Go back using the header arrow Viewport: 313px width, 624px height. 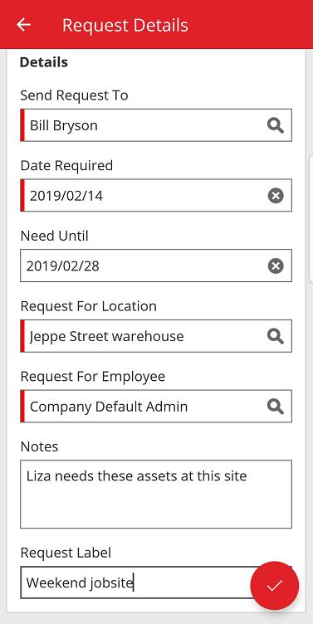click(23, 25)
